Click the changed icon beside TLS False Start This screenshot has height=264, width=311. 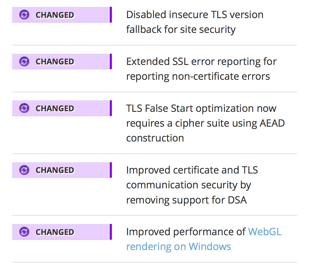pos(24,109)
